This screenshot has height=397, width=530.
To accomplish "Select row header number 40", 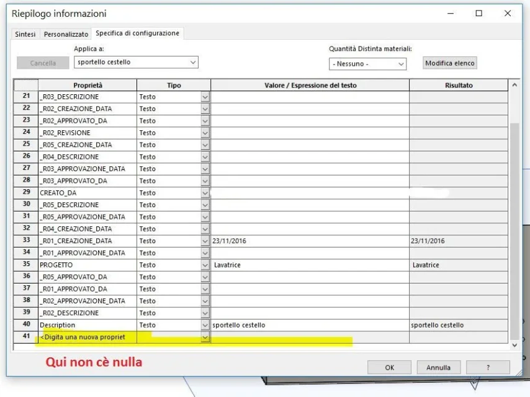I will tap(26, 324).
